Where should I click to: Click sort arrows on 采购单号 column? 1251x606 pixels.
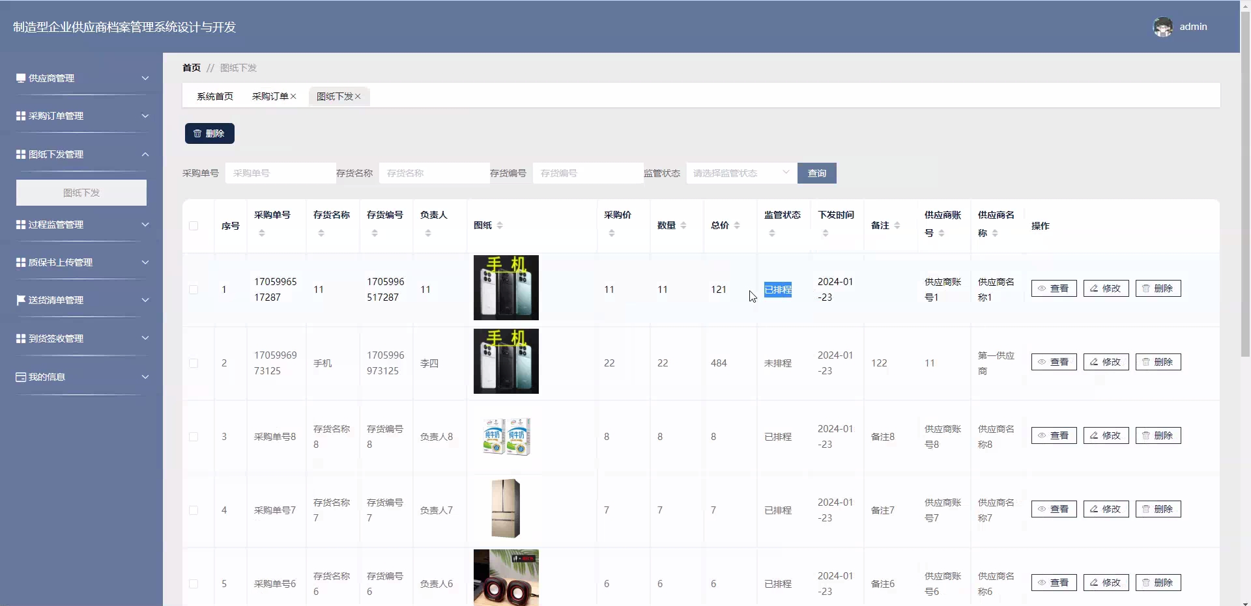point(262,233)
